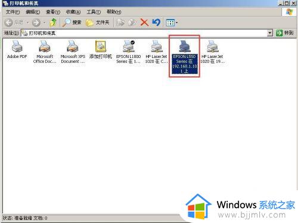This screenshot has width=298, height=223.
Task: Click the red Delete X toolbar icon
Action: (x=144, y=22)
